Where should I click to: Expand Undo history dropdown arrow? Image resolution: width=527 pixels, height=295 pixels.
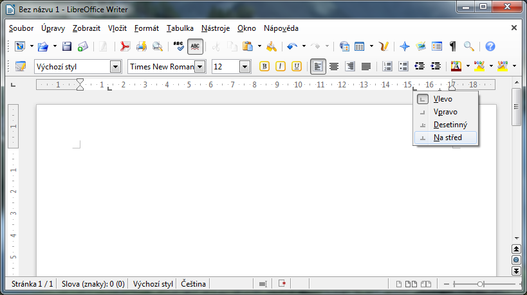click(x=304, y=46)
